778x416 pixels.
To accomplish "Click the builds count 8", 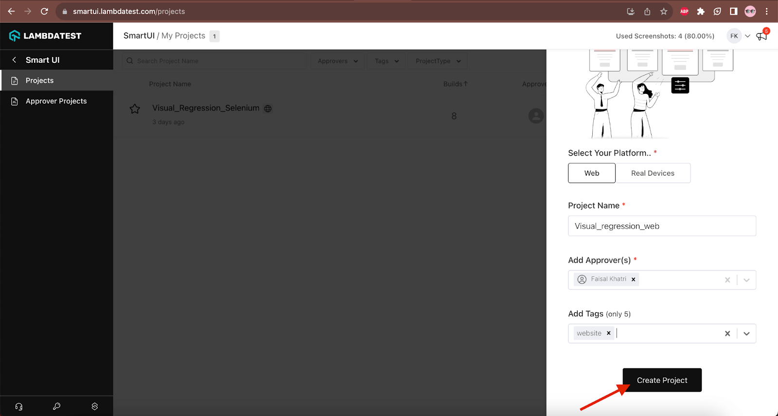I will [x=454, y=116].
